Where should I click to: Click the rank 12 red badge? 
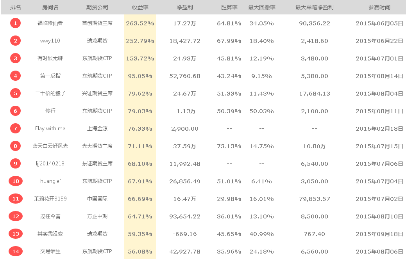[16, 216]
